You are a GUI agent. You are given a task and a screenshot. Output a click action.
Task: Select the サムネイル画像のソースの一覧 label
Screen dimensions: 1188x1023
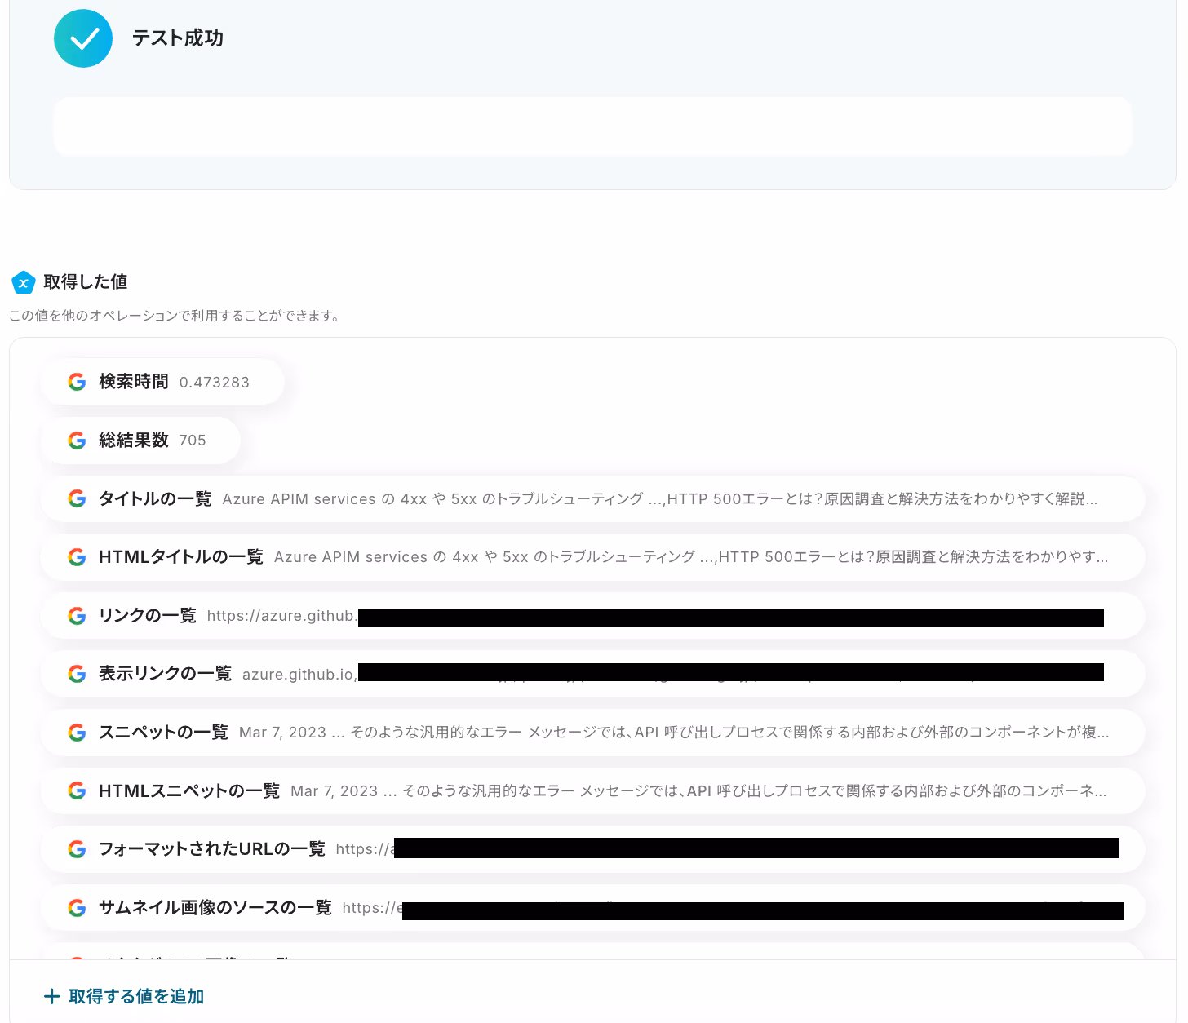tap(215, 908)
